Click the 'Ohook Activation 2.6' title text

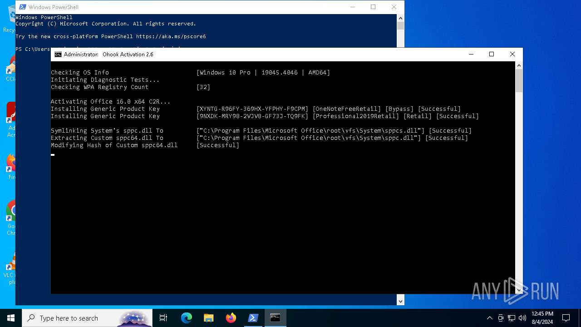point(128,54)
